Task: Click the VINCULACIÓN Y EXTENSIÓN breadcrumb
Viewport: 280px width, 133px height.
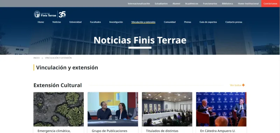Action: (58, 58)
